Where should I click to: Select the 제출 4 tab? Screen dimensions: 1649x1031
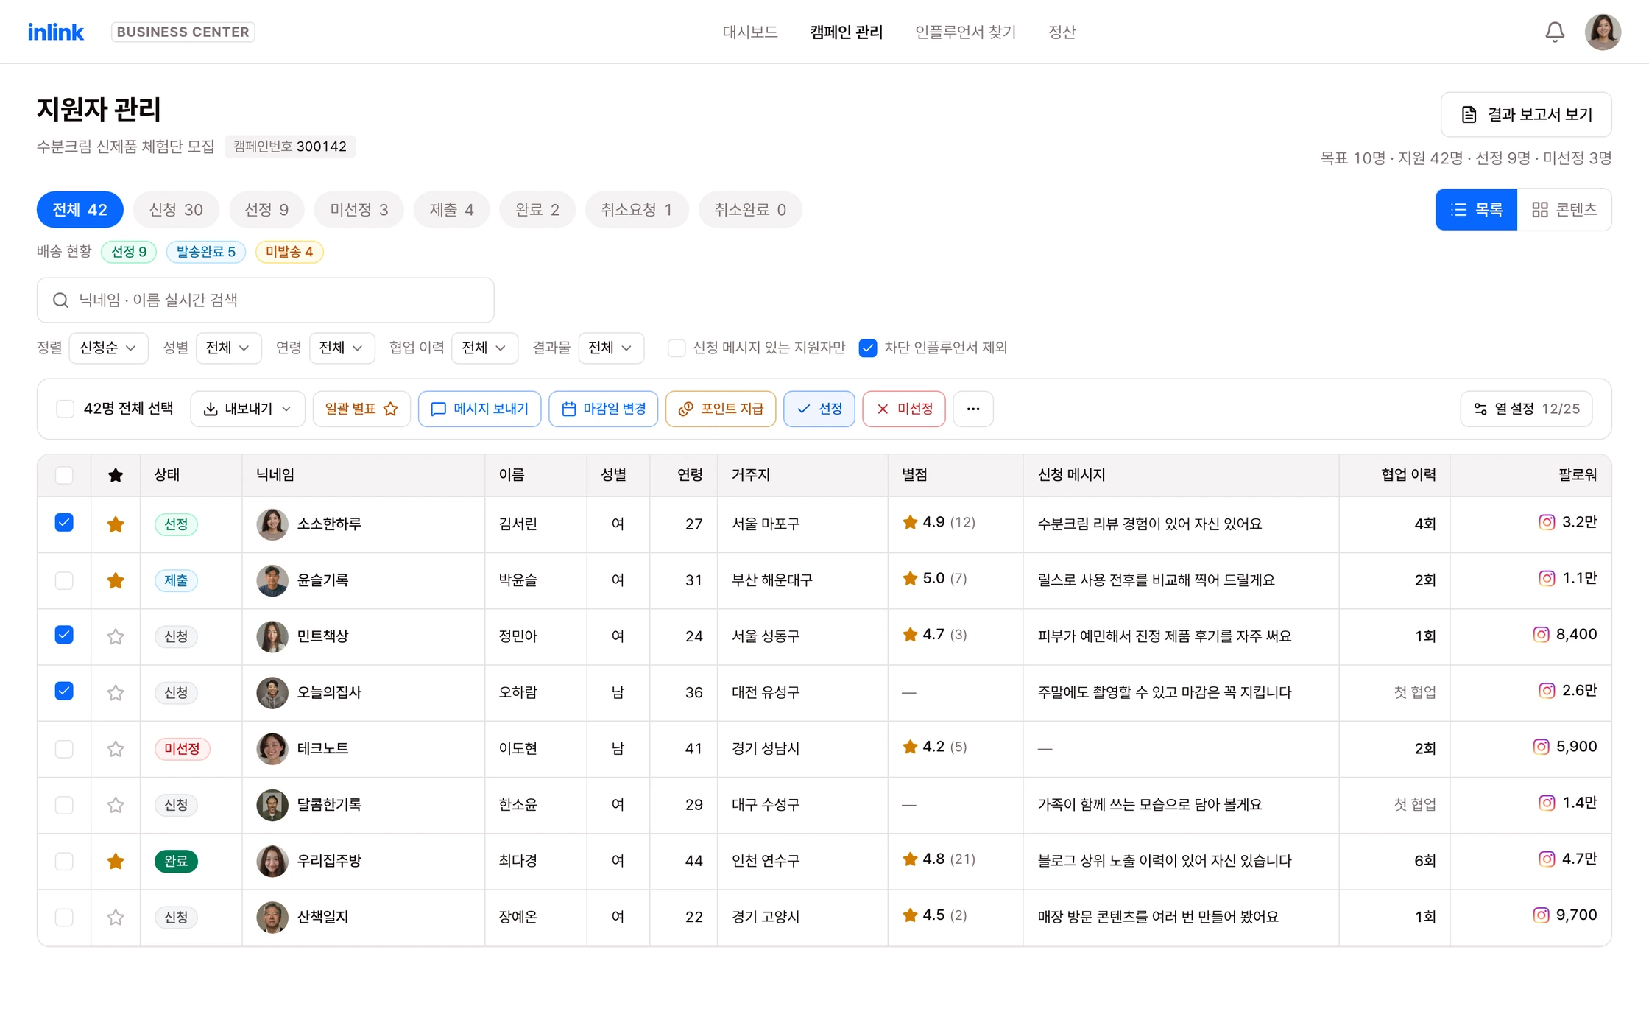click(451, 210)
